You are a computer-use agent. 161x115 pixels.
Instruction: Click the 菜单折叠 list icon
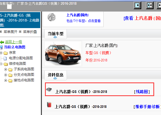(20, 32)
